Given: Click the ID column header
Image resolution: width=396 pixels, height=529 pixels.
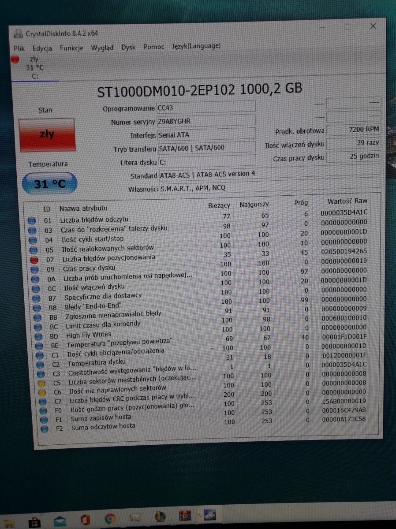Looking at the screenshot, I should (47, 209).
